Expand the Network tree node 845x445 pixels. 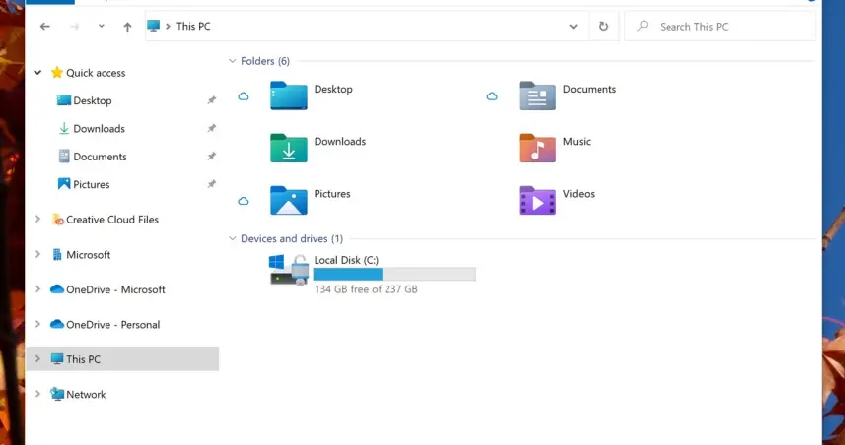click(x=37, y=394)
